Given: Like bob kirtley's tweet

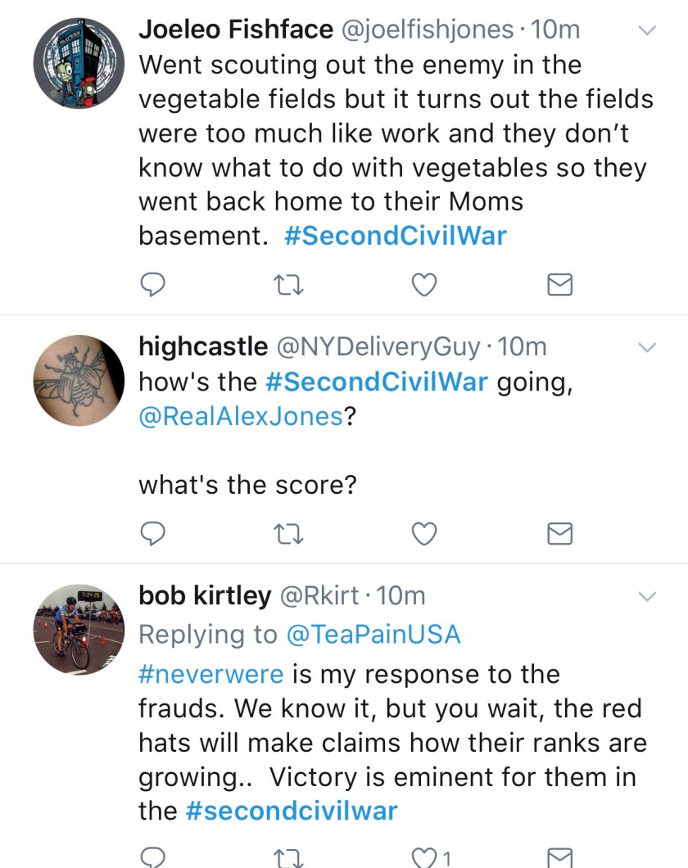Looking at the screenshot, I should pos(424,857).
